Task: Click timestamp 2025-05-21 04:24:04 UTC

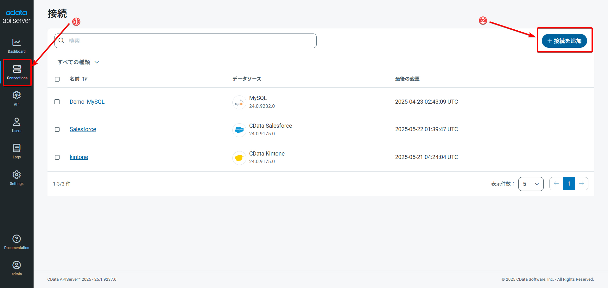Action: (x=427, y=157)
